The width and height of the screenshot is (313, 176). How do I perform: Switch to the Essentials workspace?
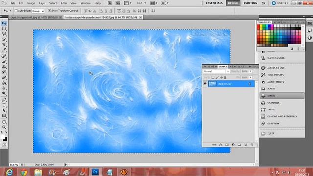point(214,3)
